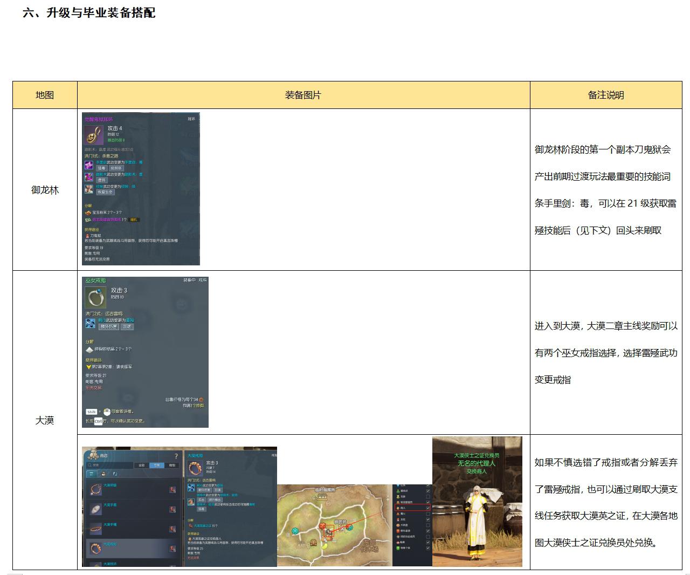Click the 临时饷摊所 label on the map
This screenshot has width=690, height=575.
coord(325,490)
